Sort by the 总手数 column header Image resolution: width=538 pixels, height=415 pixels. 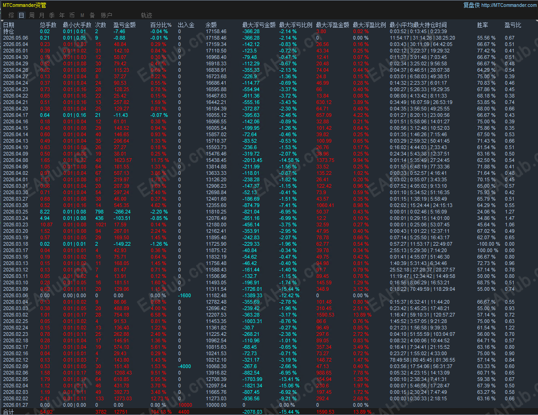(x=48, y=25)
